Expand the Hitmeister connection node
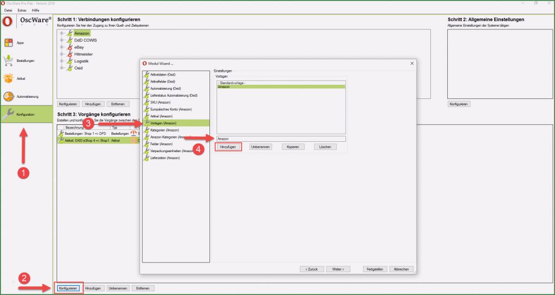The image size is (555, 295). [x=61, y=54]
